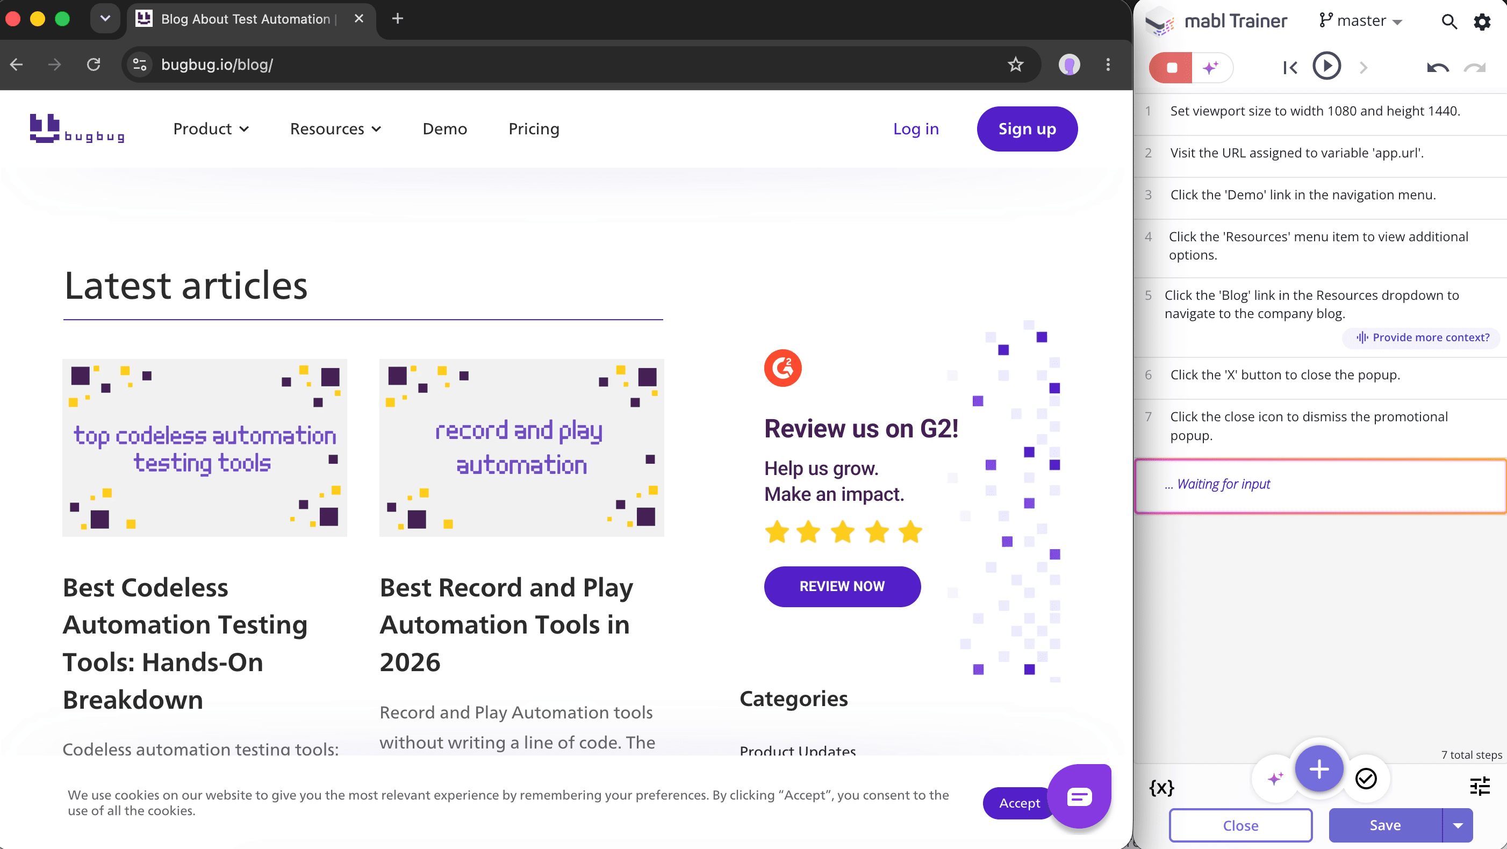The width and height of the screenshot is (1507, 849).
Task: Close the Blog About Test Automation tab
Action: [358, 19]
